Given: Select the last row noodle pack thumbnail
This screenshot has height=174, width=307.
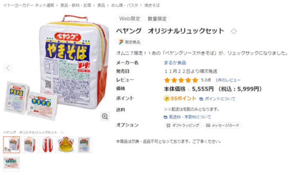Looking at the screenshot, I should click(x=11, y=163).
